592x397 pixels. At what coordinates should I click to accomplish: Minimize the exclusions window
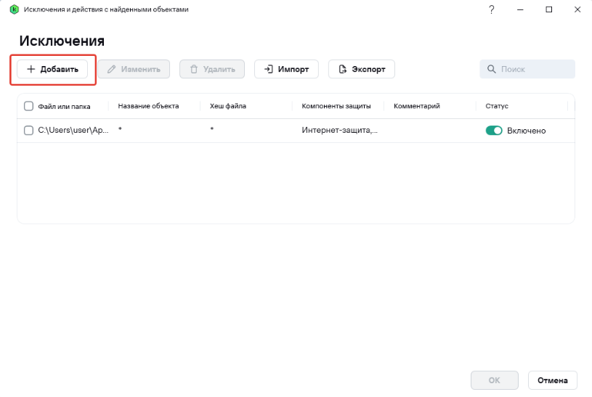[520, 9]
